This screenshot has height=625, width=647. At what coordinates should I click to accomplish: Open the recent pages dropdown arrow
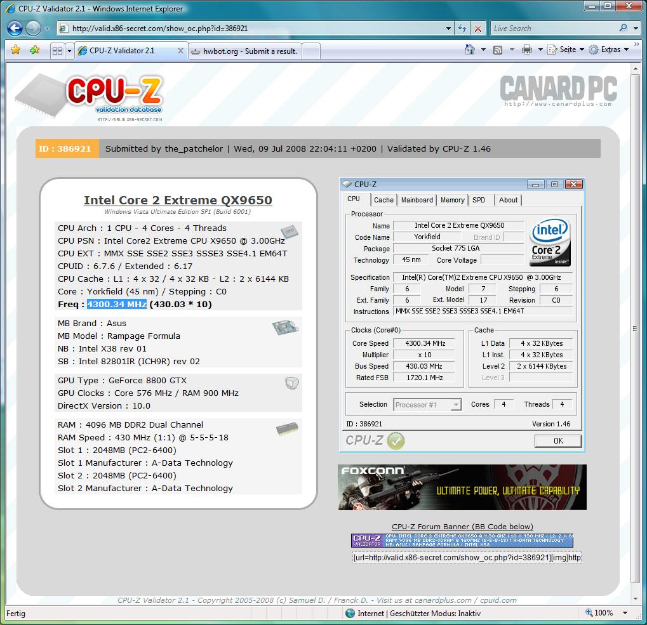click(x=47, y=29)
